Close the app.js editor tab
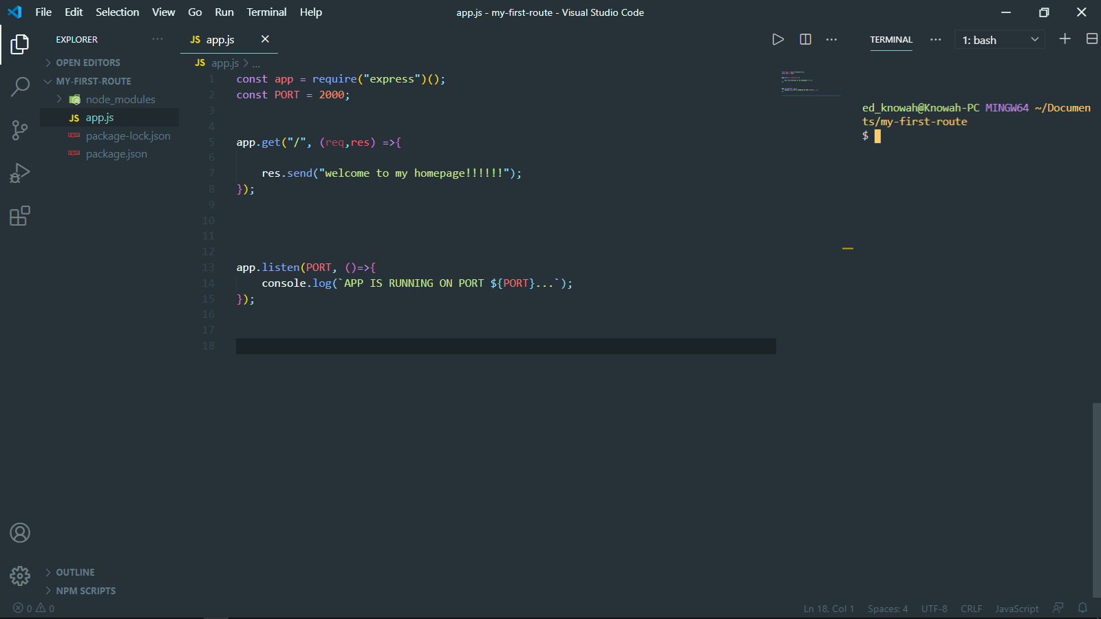 pos(265,39)
